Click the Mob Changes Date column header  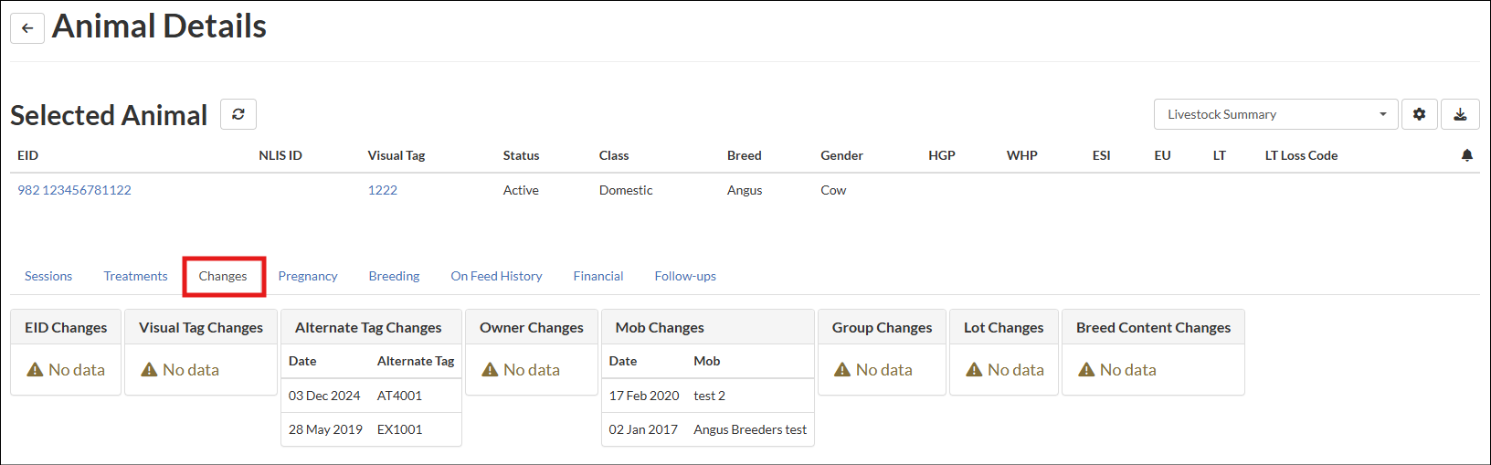623,361
